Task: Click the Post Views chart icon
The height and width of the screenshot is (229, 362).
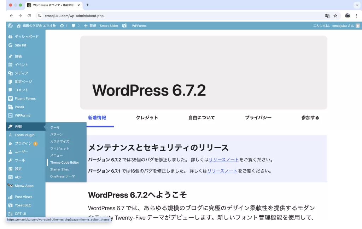Action: [10, 197]
